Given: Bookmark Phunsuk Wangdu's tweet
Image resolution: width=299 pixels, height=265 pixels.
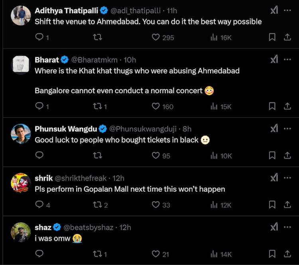Looking at the screenshot, I should coord(272,155).
